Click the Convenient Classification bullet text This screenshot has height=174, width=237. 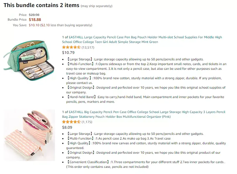coord(146,164)
